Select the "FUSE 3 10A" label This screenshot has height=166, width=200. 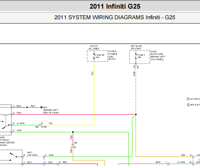(141, 56)
